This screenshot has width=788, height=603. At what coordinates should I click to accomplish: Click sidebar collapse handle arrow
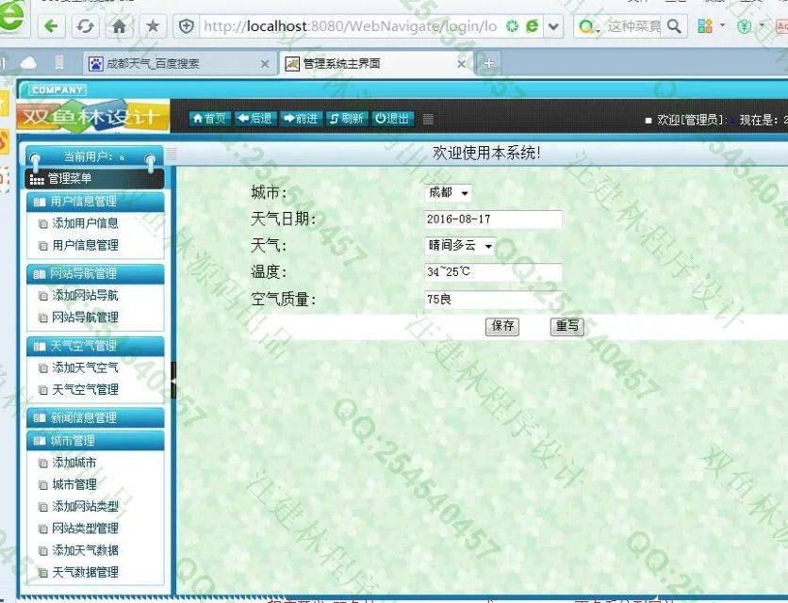click(x=173, y=381)
